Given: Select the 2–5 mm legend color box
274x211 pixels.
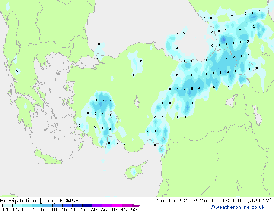Looking at the screenshot, I should (37, 205).
